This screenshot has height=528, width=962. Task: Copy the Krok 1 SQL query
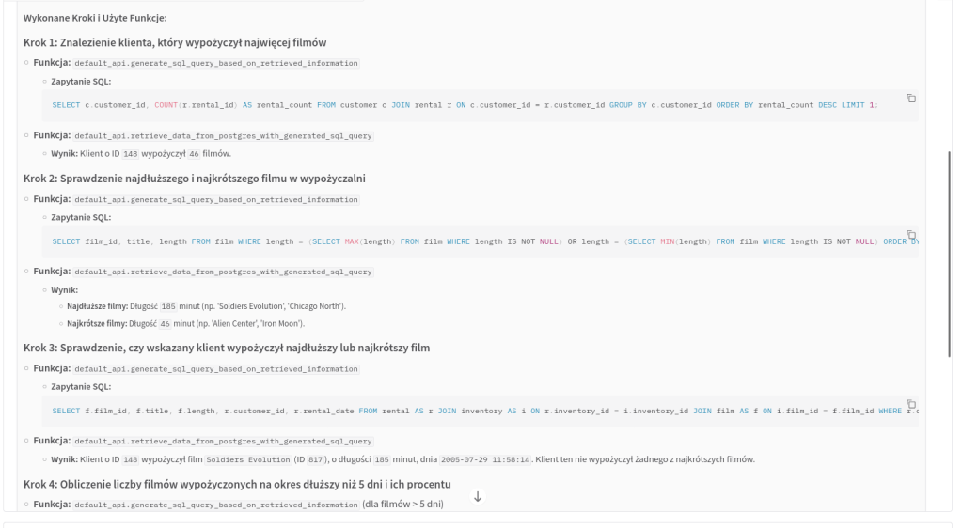coord(910,98)
